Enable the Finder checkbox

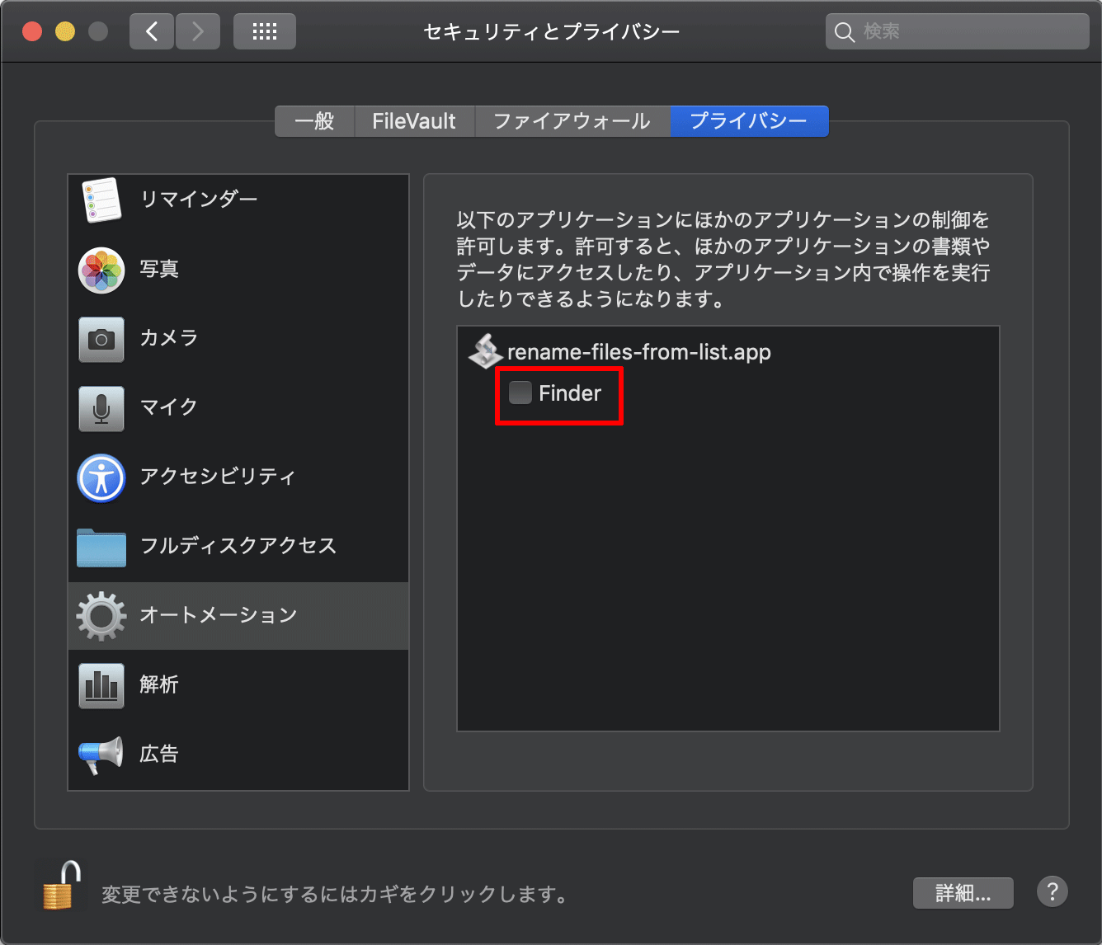tap(520, 393)
